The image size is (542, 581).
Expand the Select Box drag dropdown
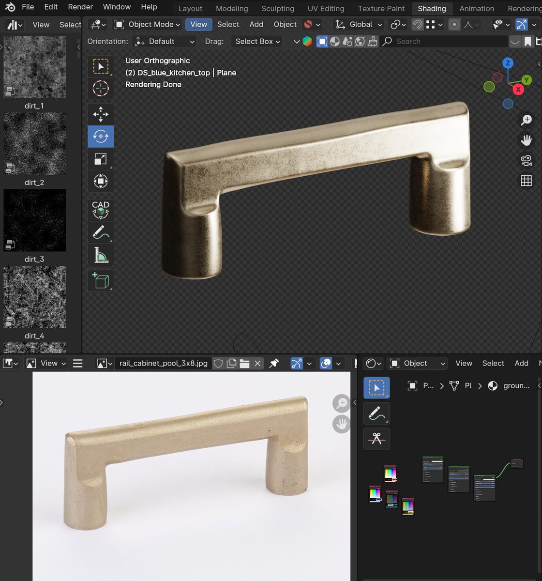[x=256, y=41]
